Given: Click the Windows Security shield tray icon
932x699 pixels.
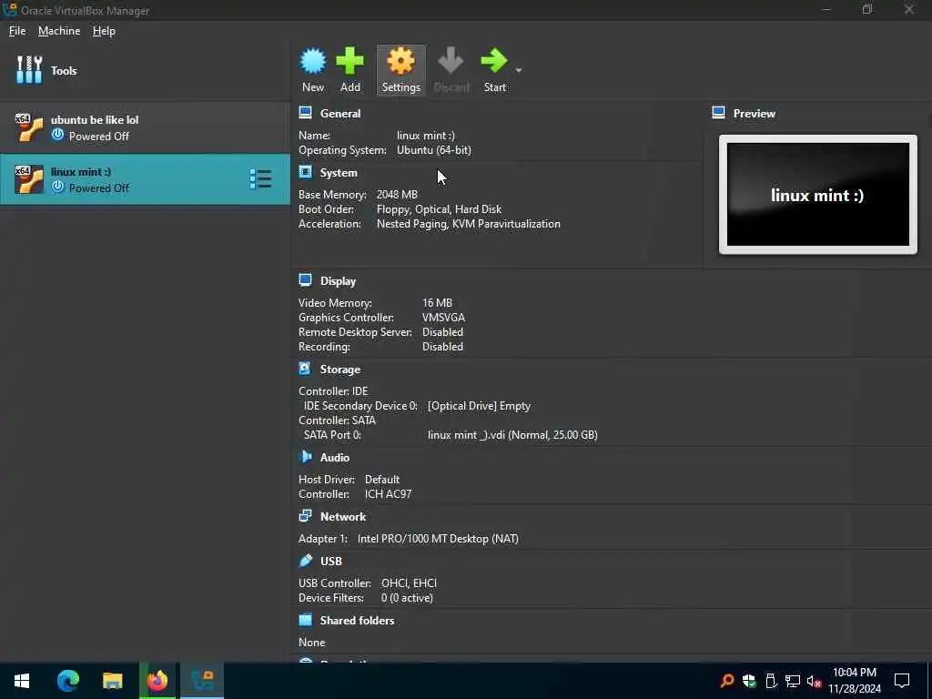Looking at the screenshot, I should pos(749,681).
